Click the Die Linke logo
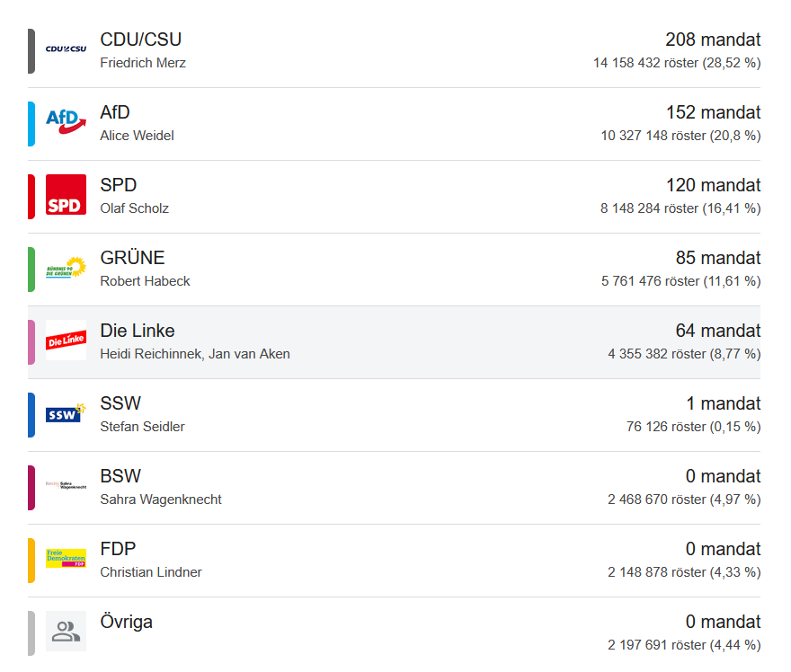This screenshot has height=672, width=791. (66, 340)
